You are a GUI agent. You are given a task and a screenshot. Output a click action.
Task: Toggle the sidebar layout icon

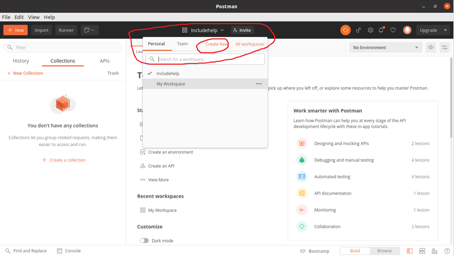[x=410, y=251]
